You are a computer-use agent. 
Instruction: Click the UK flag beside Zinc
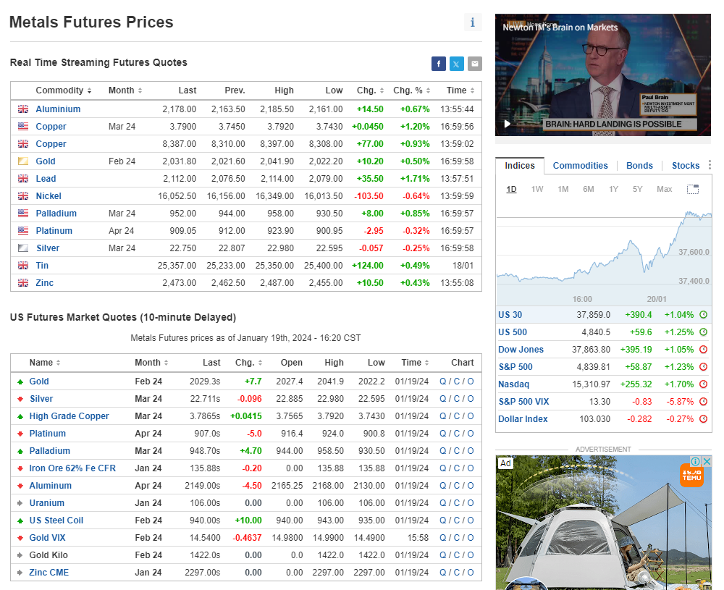tap(23, 283)
